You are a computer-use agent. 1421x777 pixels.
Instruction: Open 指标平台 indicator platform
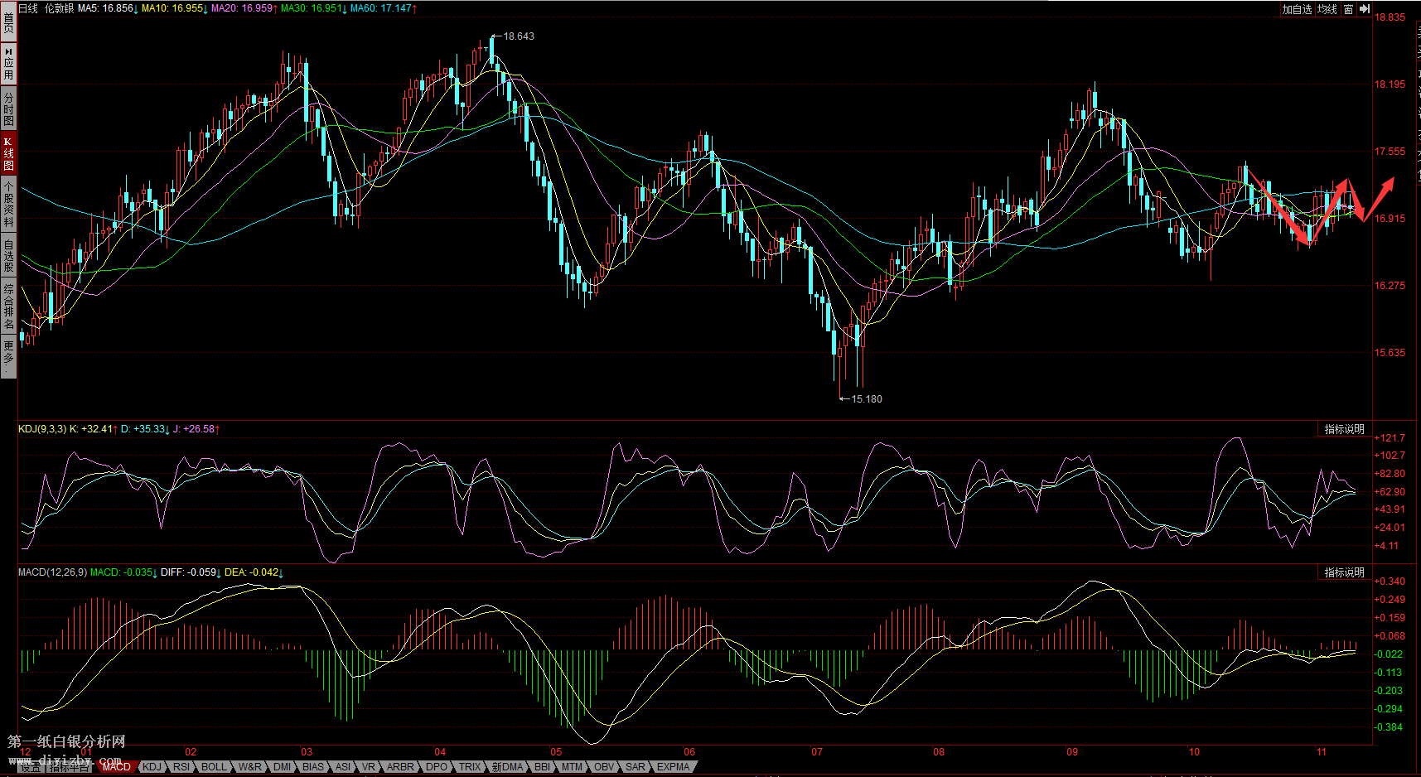[x=70, y=767]
